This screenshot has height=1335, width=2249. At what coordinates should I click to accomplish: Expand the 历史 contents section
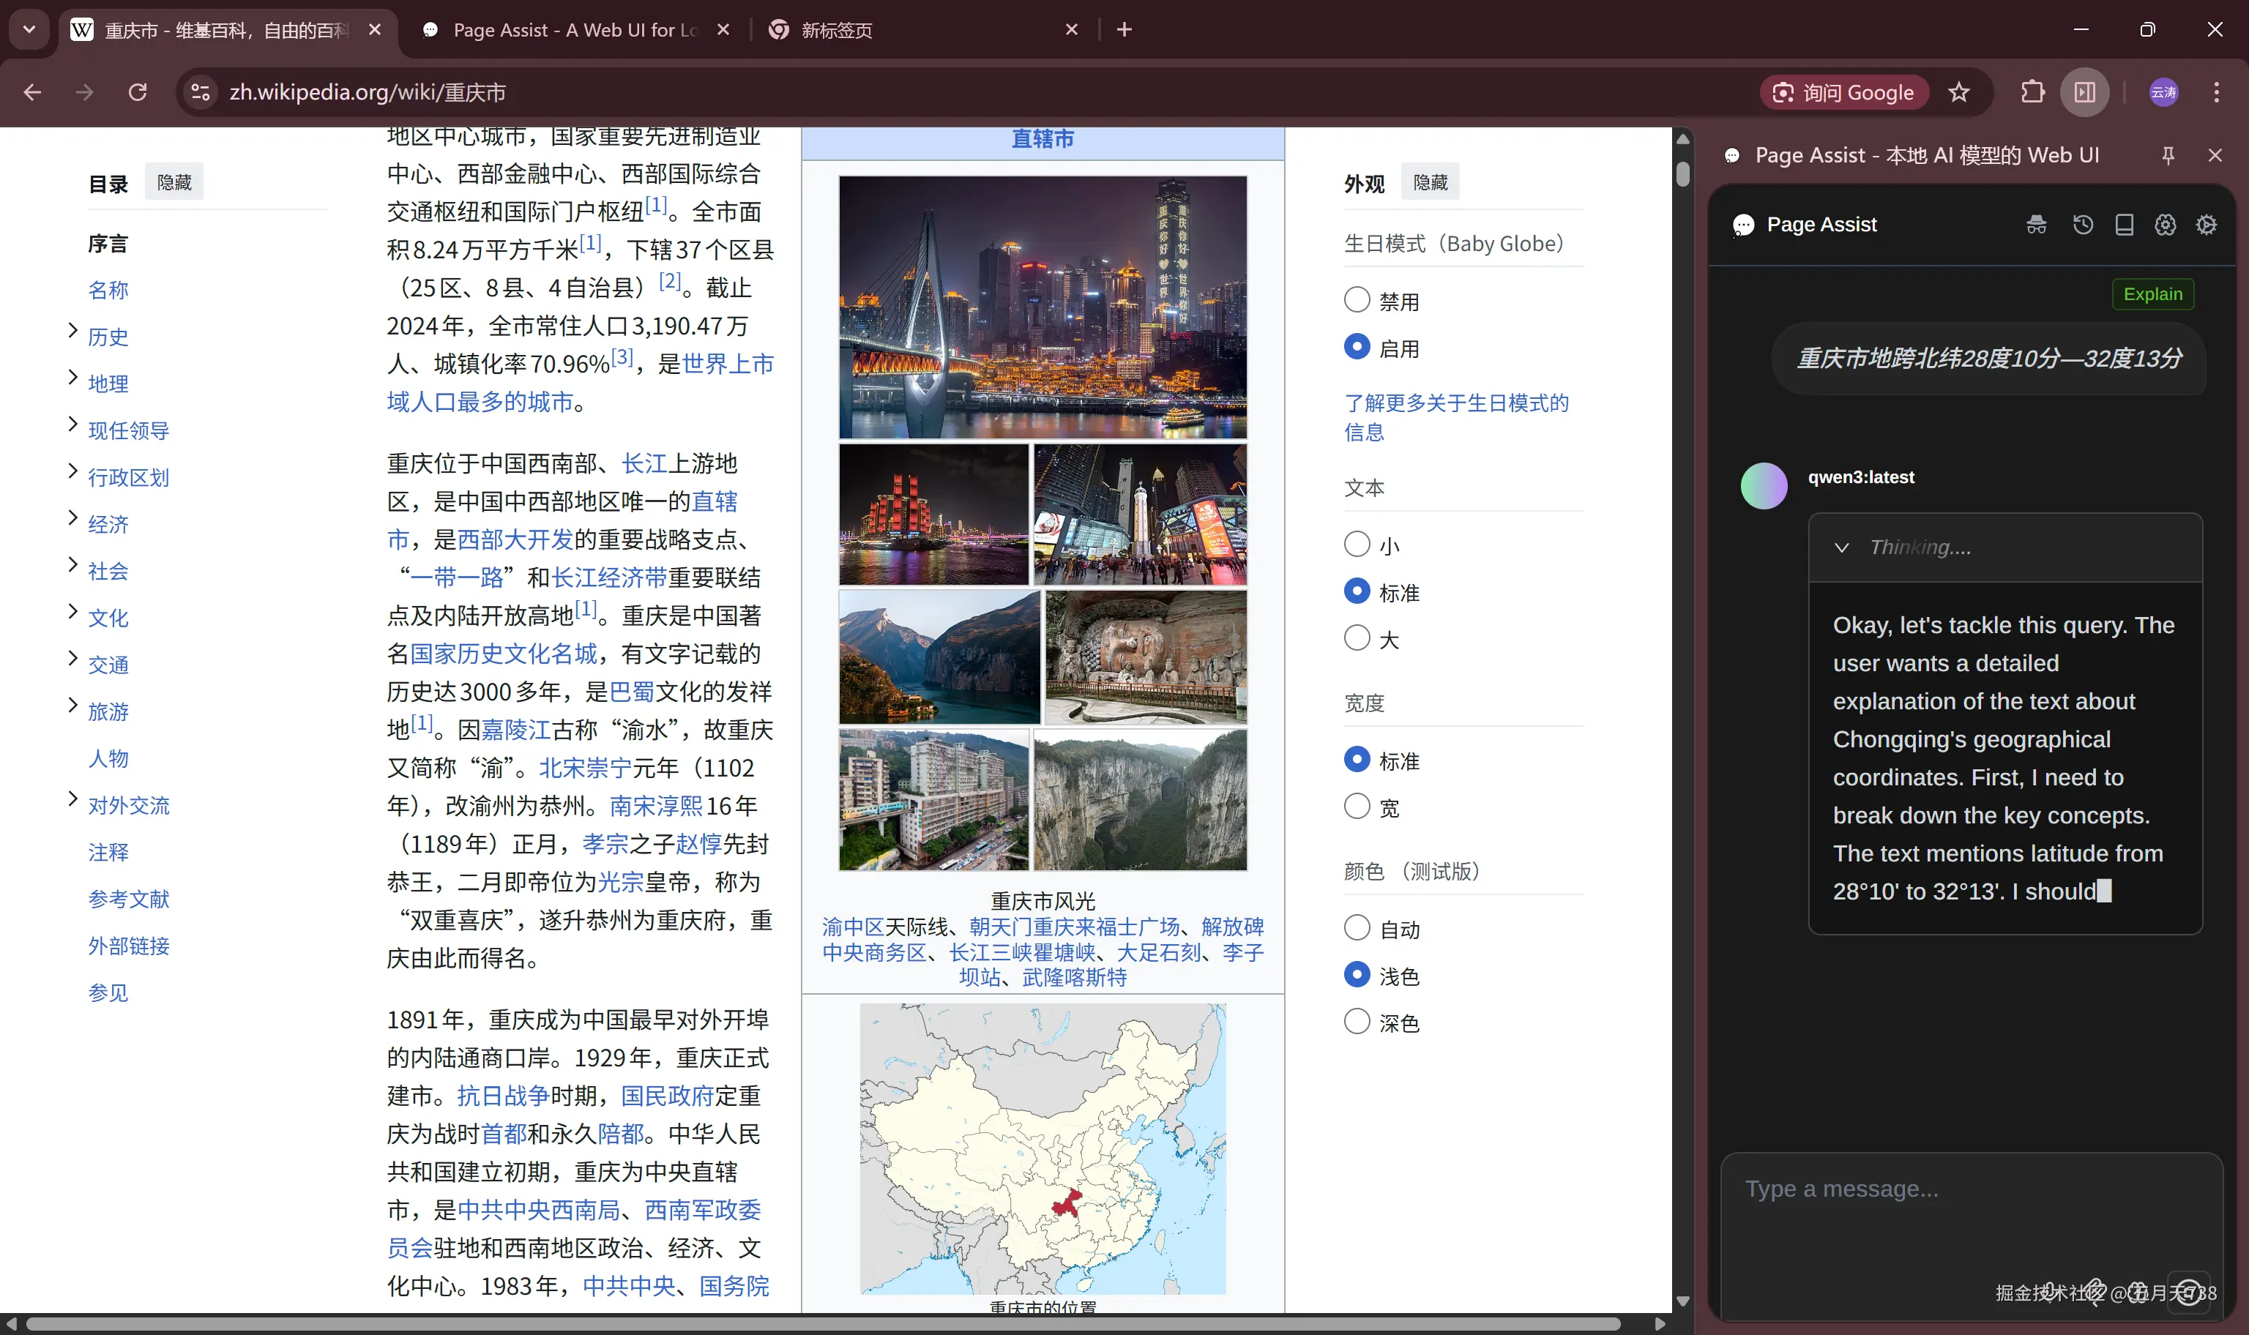coord(73,332)
